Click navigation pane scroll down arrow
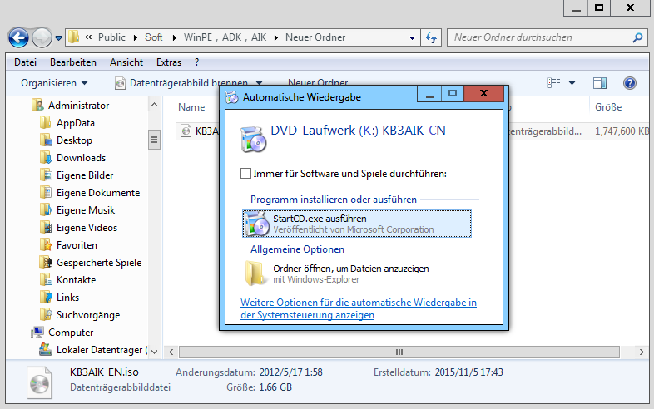This screenshot has height=409, width=654. [154, 352]
